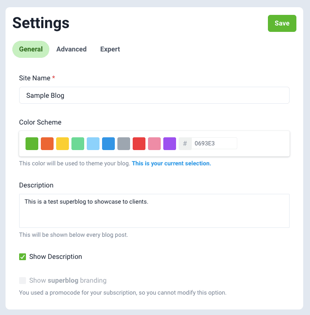Click the hex color code input field
Viewport: 310px width, 315px height.
pyautogui.click(x=214, y=144)
